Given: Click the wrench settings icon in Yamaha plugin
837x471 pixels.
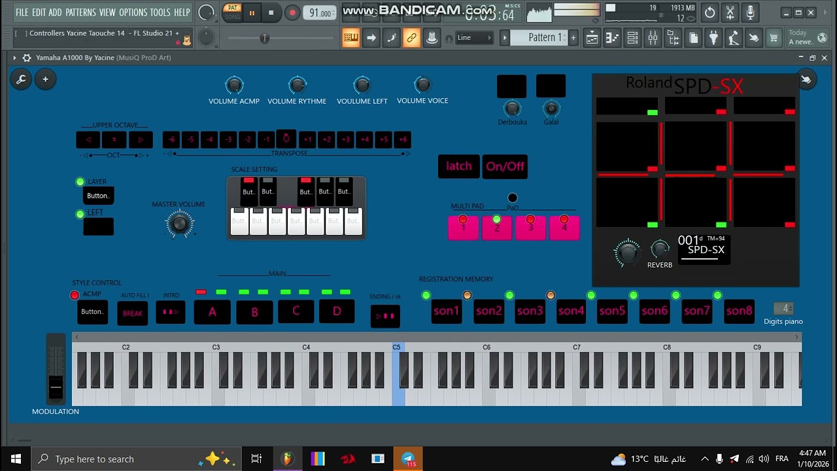Looking at the screenshot, I should tap(21, 79).
